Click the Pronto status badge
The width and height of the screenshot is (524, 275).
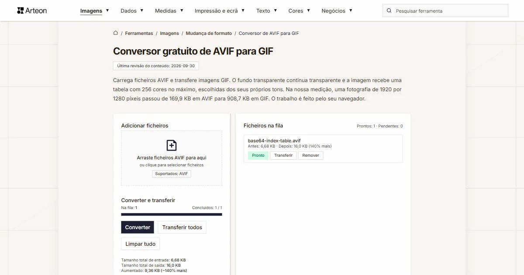pyautogui.click(x=258, y=155)
